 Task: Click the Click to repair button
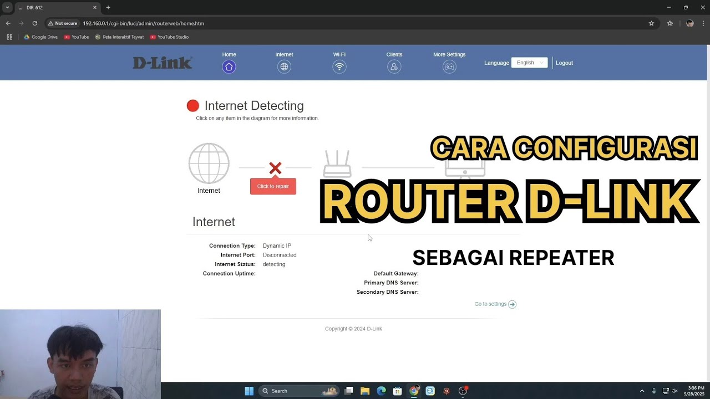273,186
